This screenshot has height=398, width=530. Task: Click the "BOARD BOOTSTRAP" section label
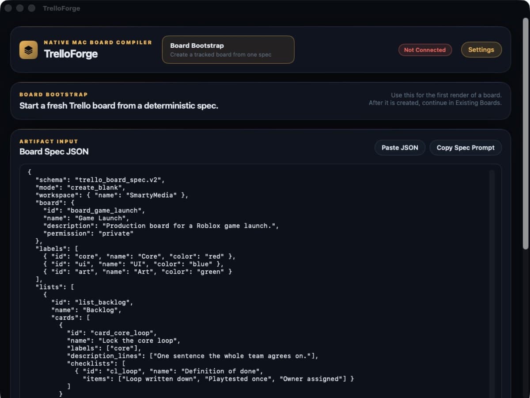pos(53,95)
